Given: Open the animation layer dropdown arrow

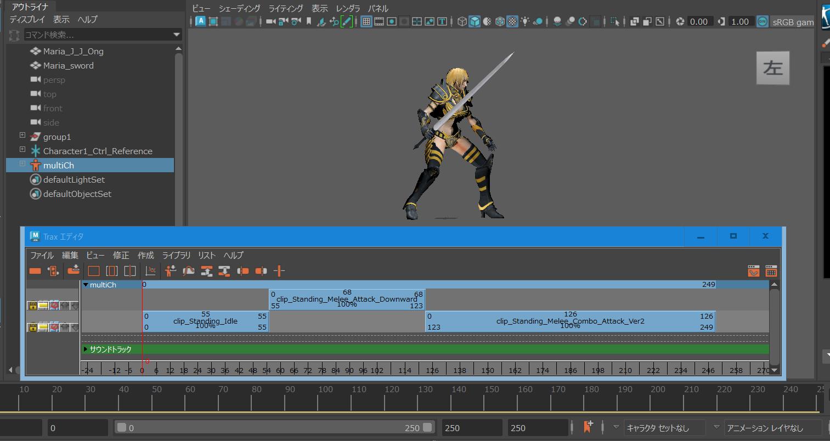Looking at the screenshot, I should [716, 427].
